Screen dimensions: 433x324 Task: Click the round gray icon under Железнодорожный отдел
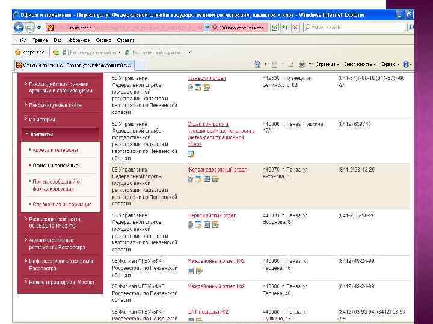pyautogui.click(x=190, y=179)
